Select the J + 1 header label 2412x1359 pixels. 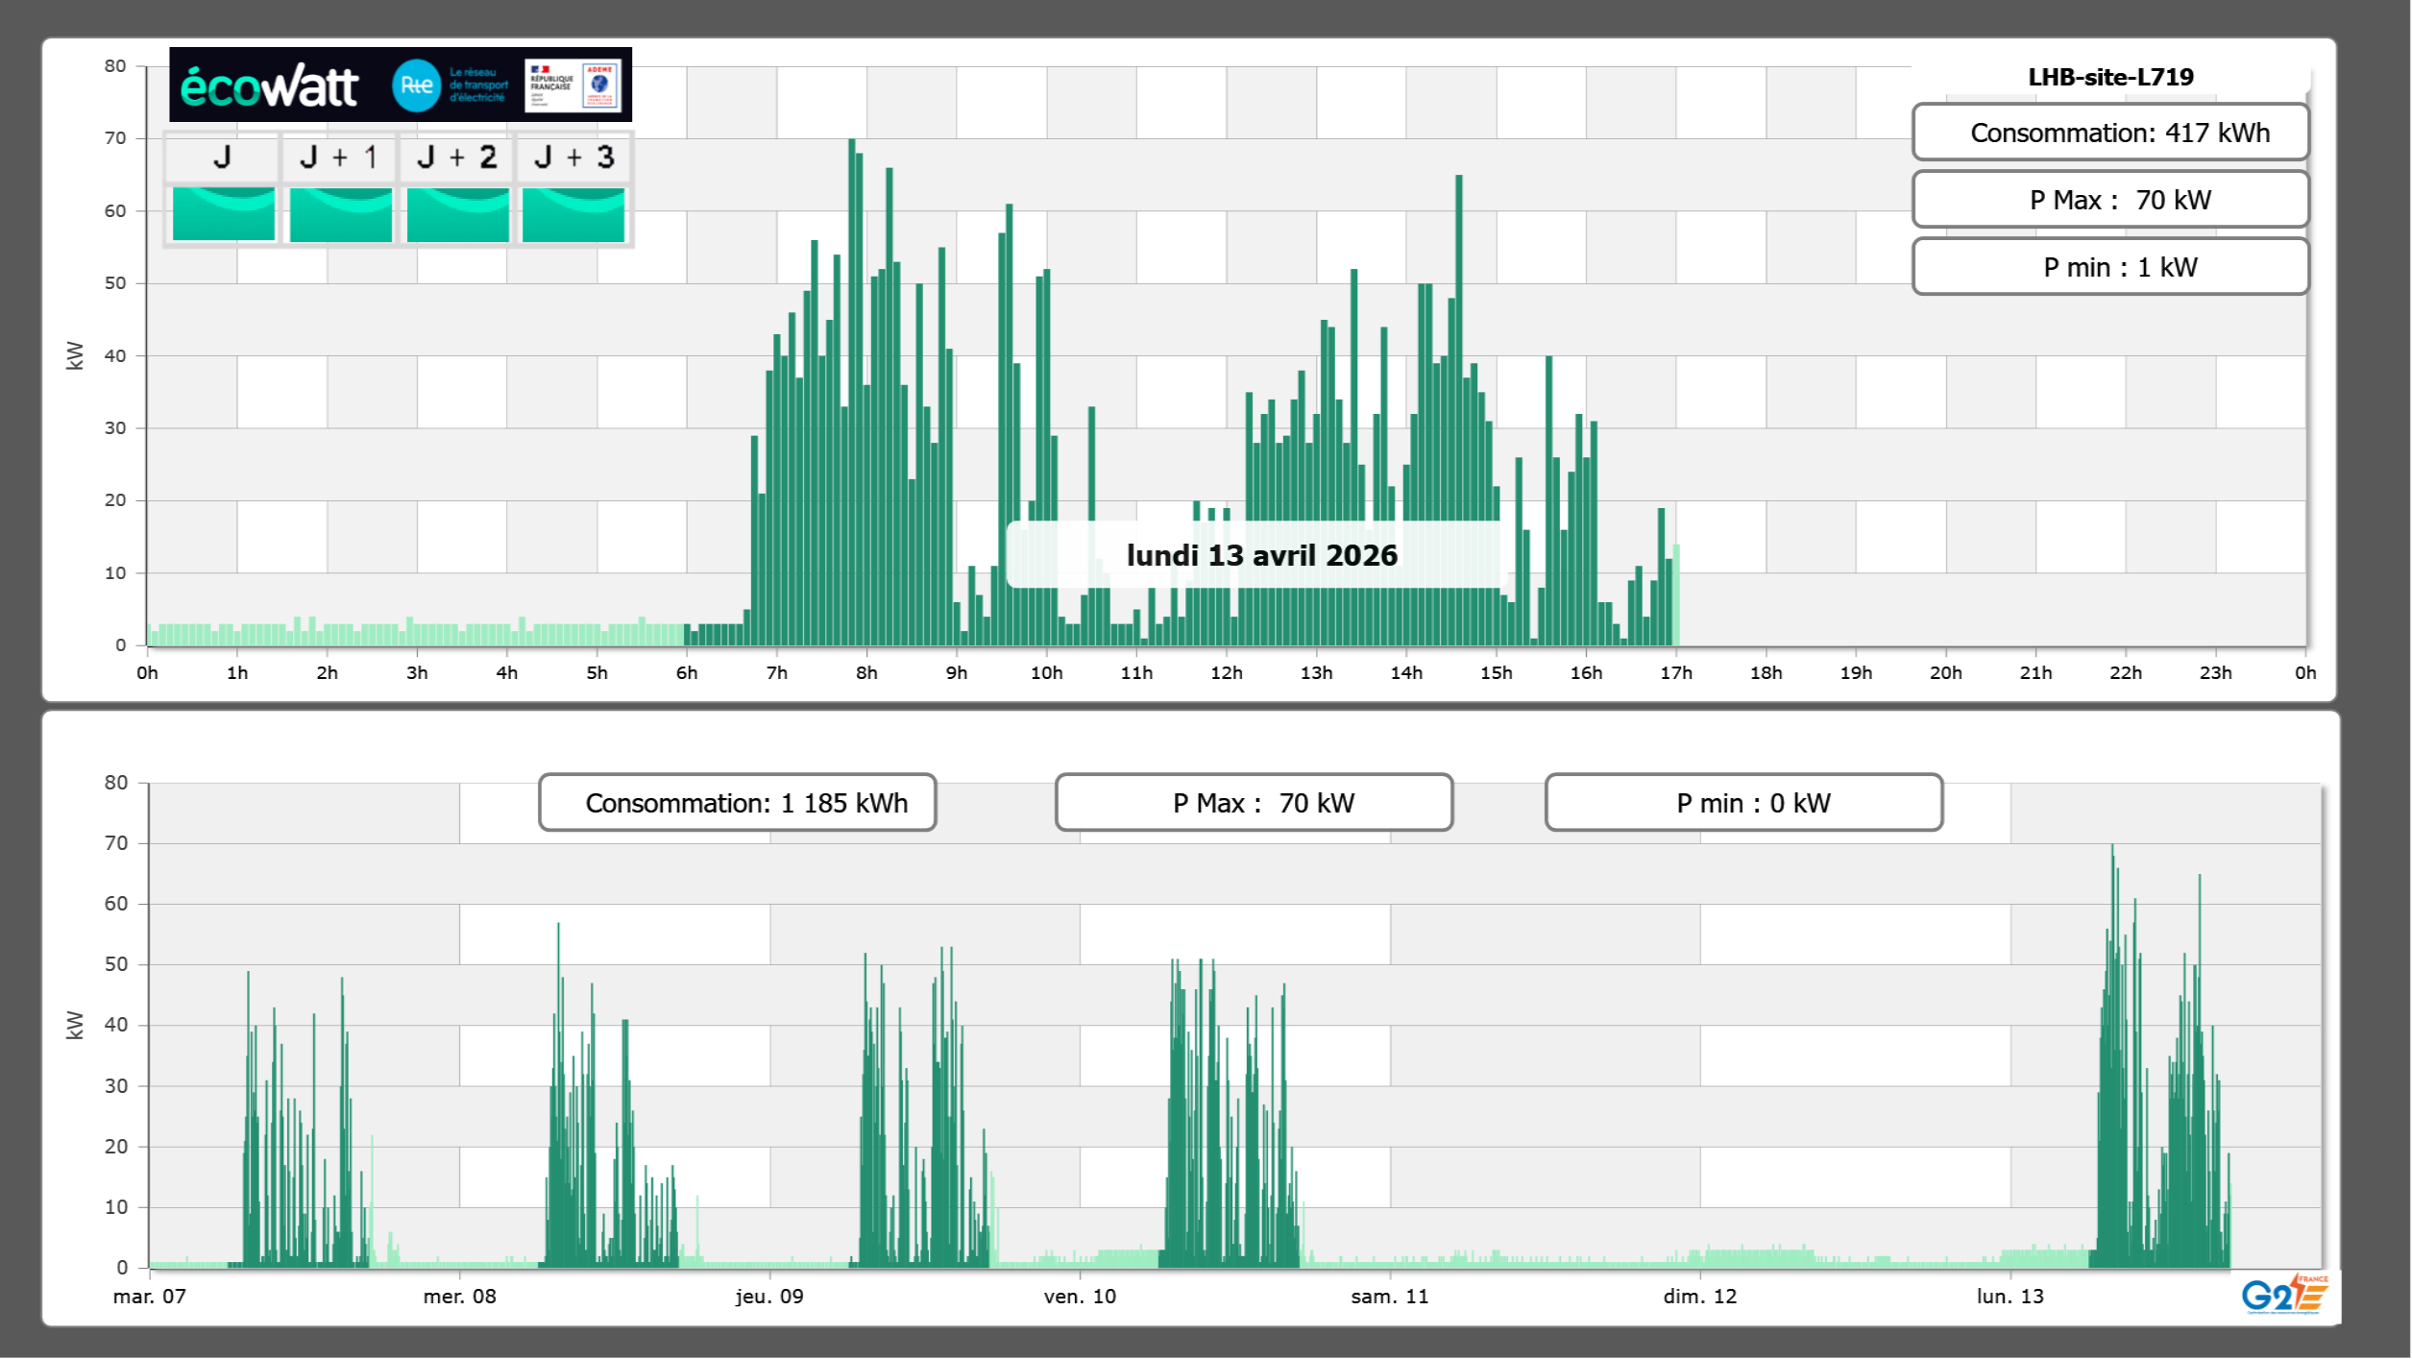(x=339, y=157)
